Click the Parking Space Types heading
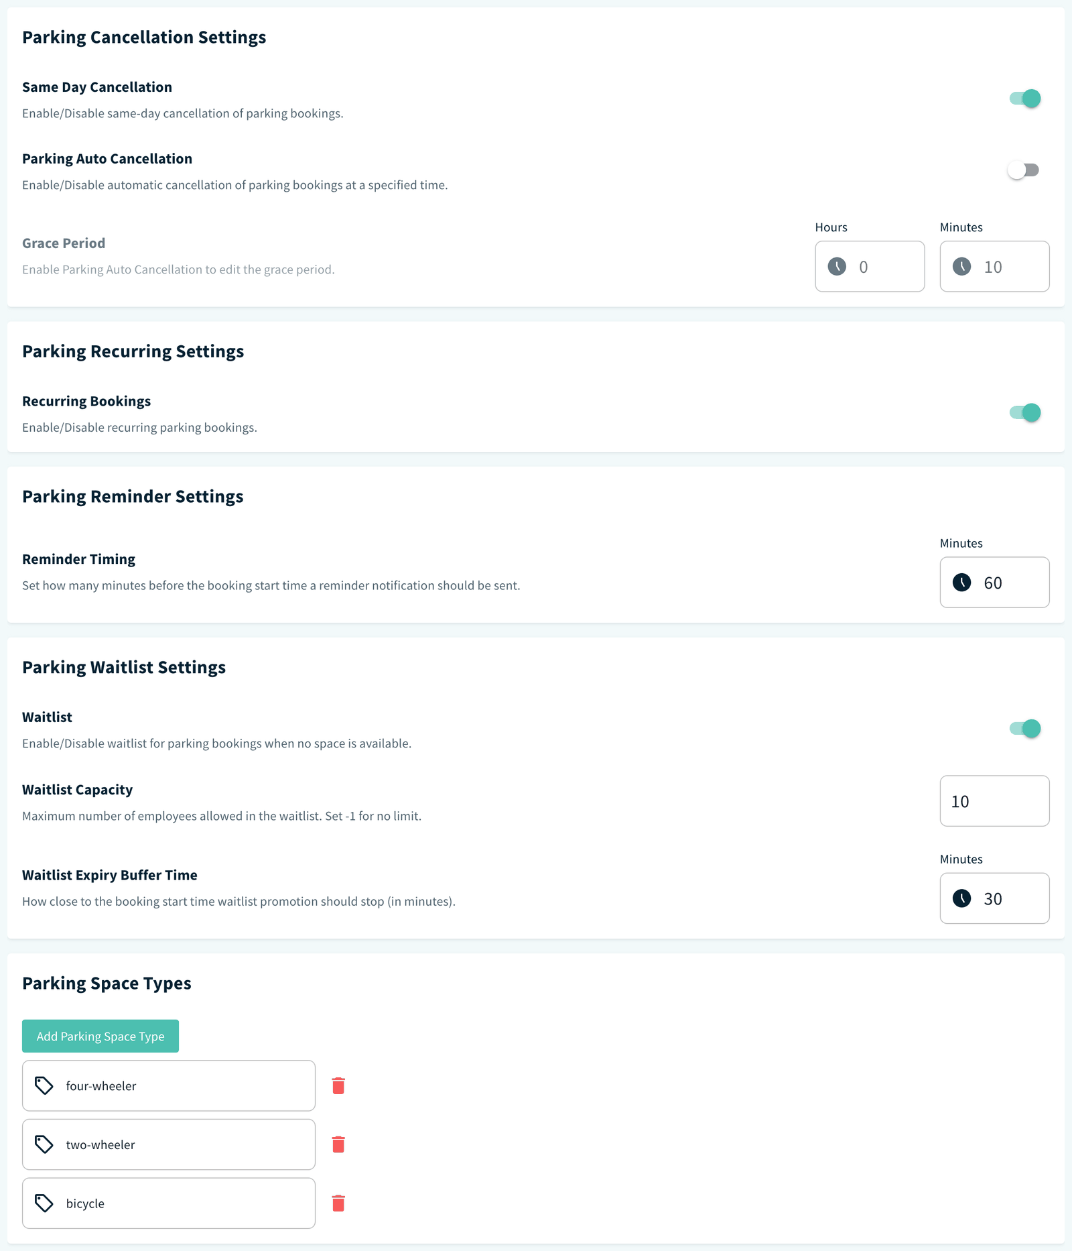Screen dimensions: 1072x1251 (x=107, y=984)
